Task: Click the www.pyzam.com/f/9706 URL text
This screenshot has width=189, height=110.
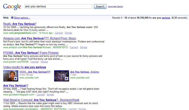Action: click(16, 62)
